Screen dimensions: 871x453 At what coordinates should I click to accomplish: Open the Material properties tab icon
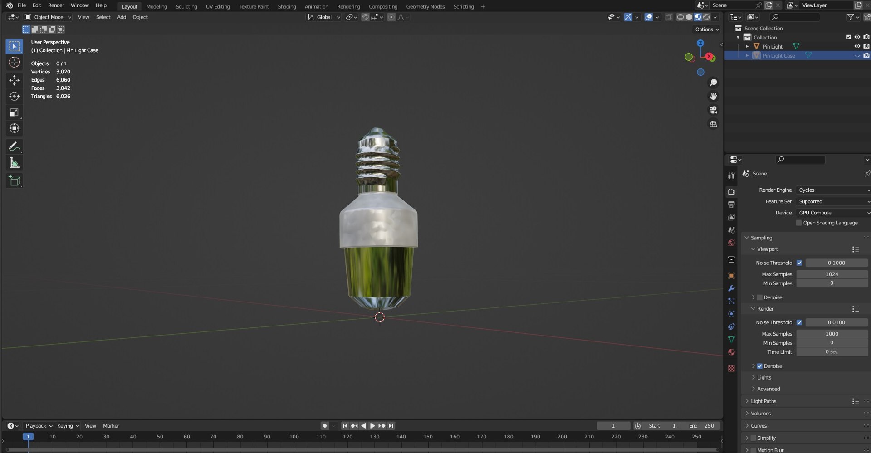point(731,352)
